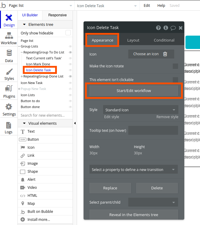Click the Delete button
Screen dimensions: 200x225
tap(157, 188)
